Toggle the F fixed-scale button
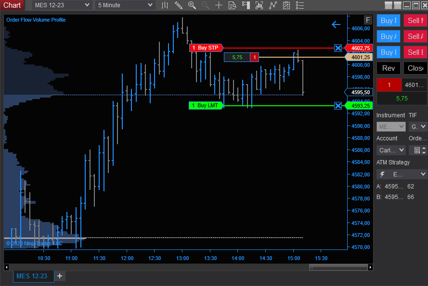The width and height of the screenshot is (428, 286). pos(368,20)
